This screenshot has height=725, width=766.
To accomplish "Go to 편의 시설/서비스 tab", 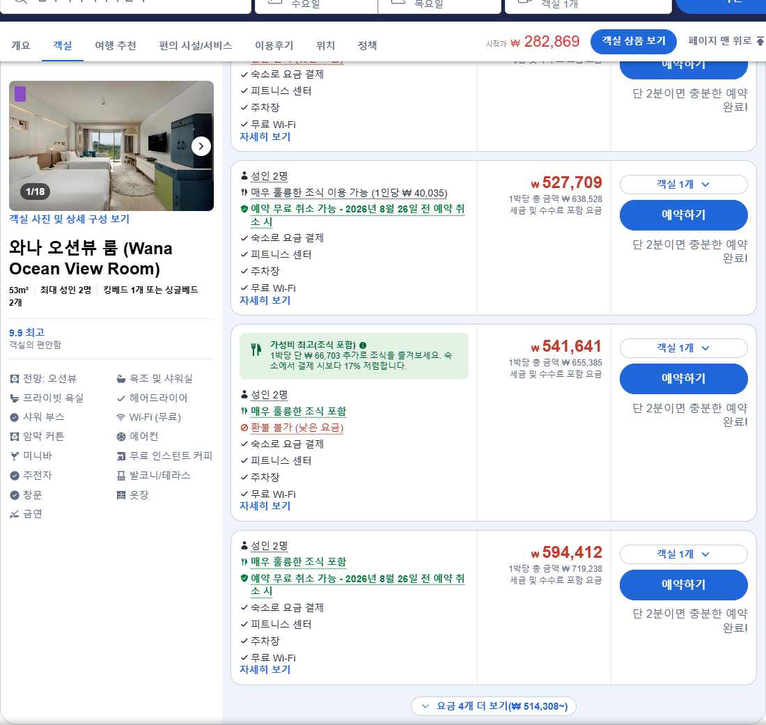I will (196, 45).
